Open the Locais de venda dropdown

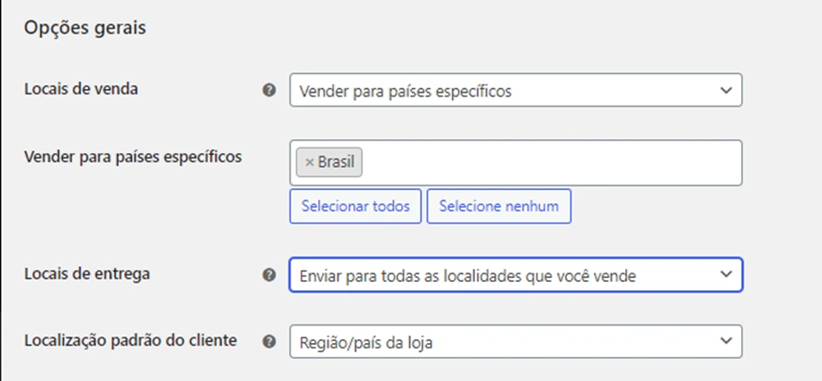[x=515, y=91]
